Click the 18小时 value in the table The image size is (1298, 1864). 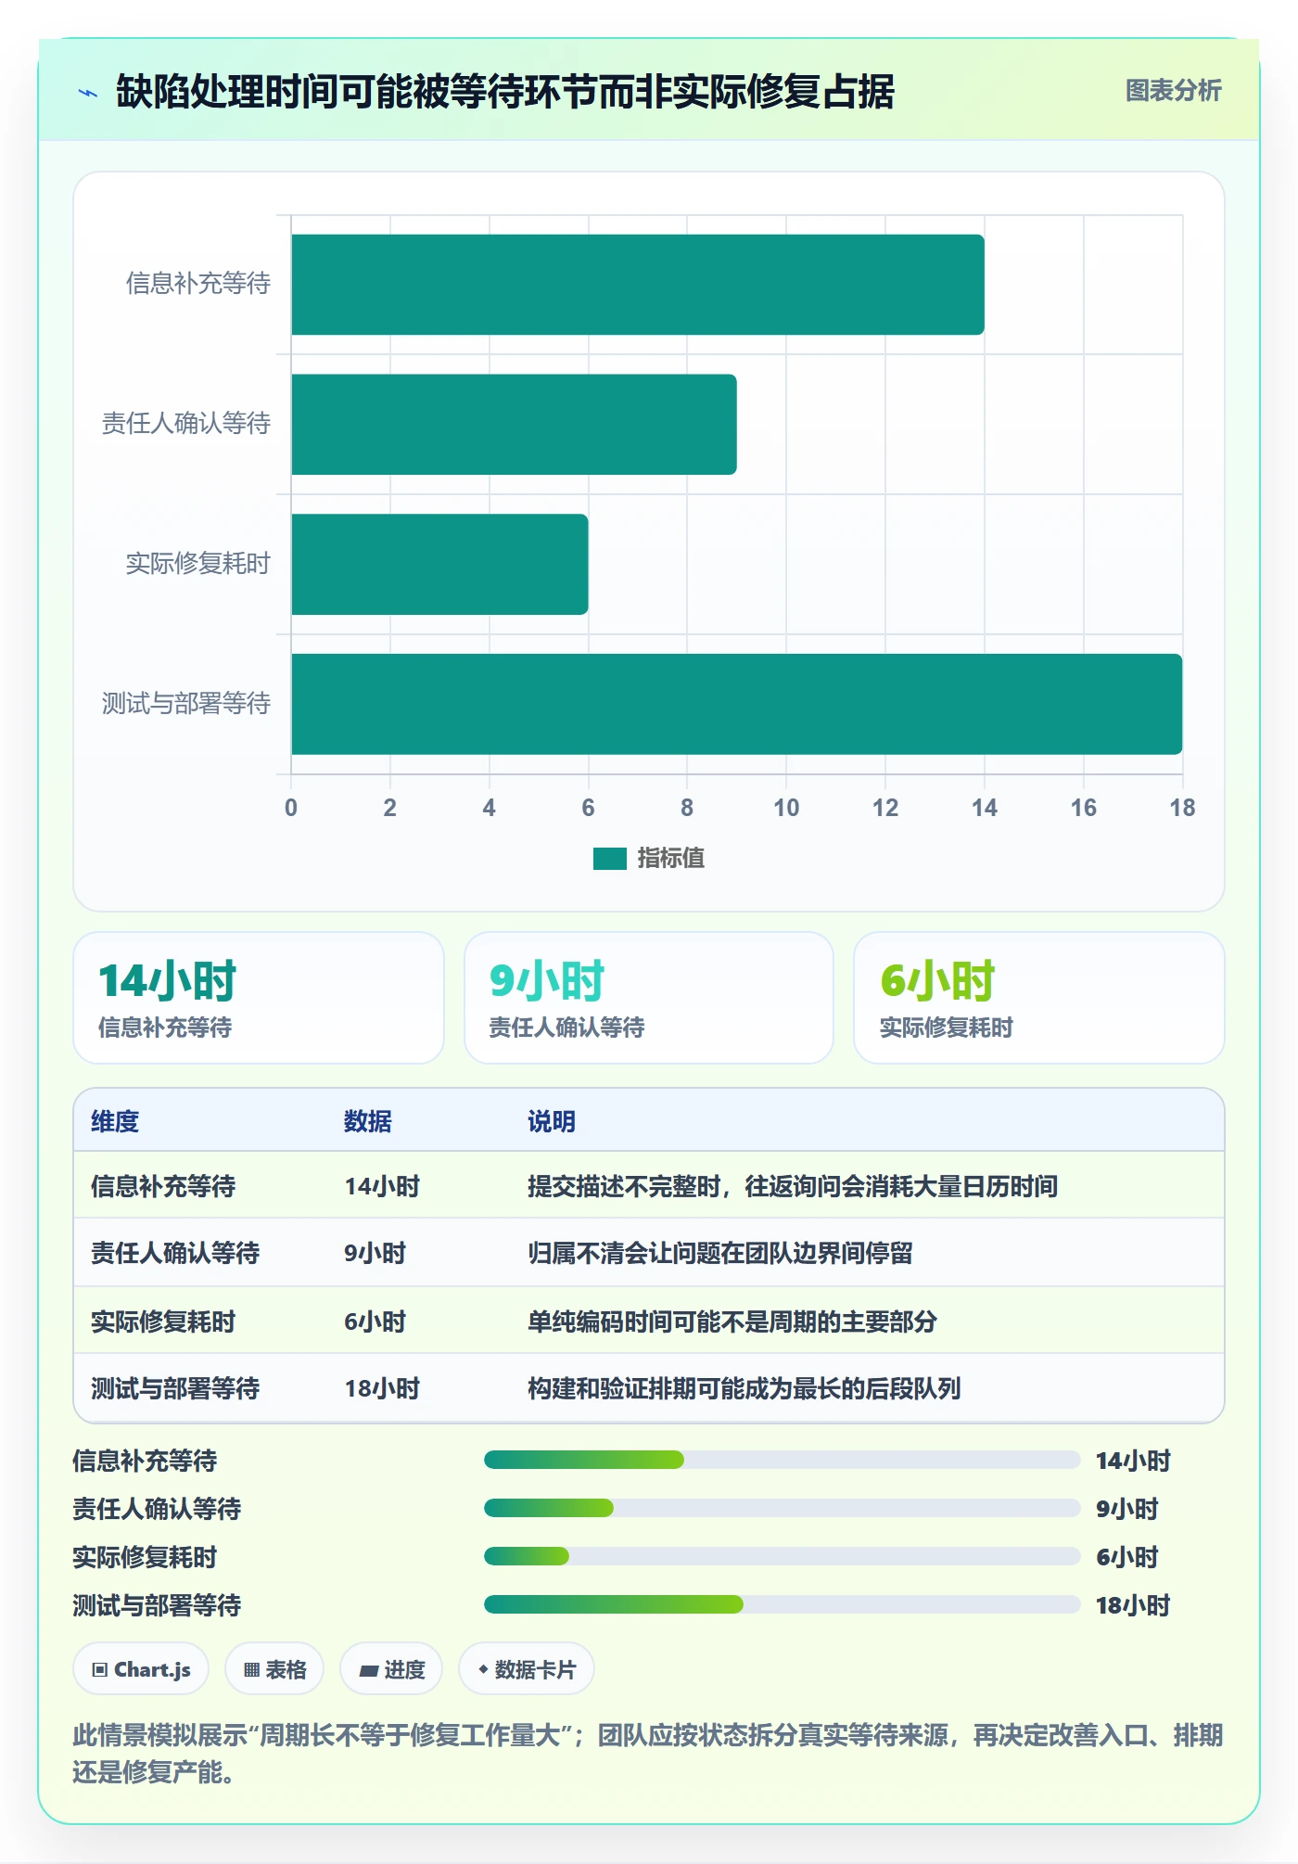(382, 1388)
